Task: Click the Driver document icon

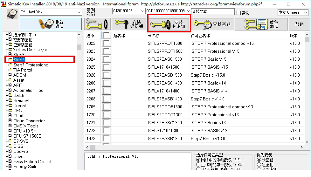Action: (x=10, y=156)
